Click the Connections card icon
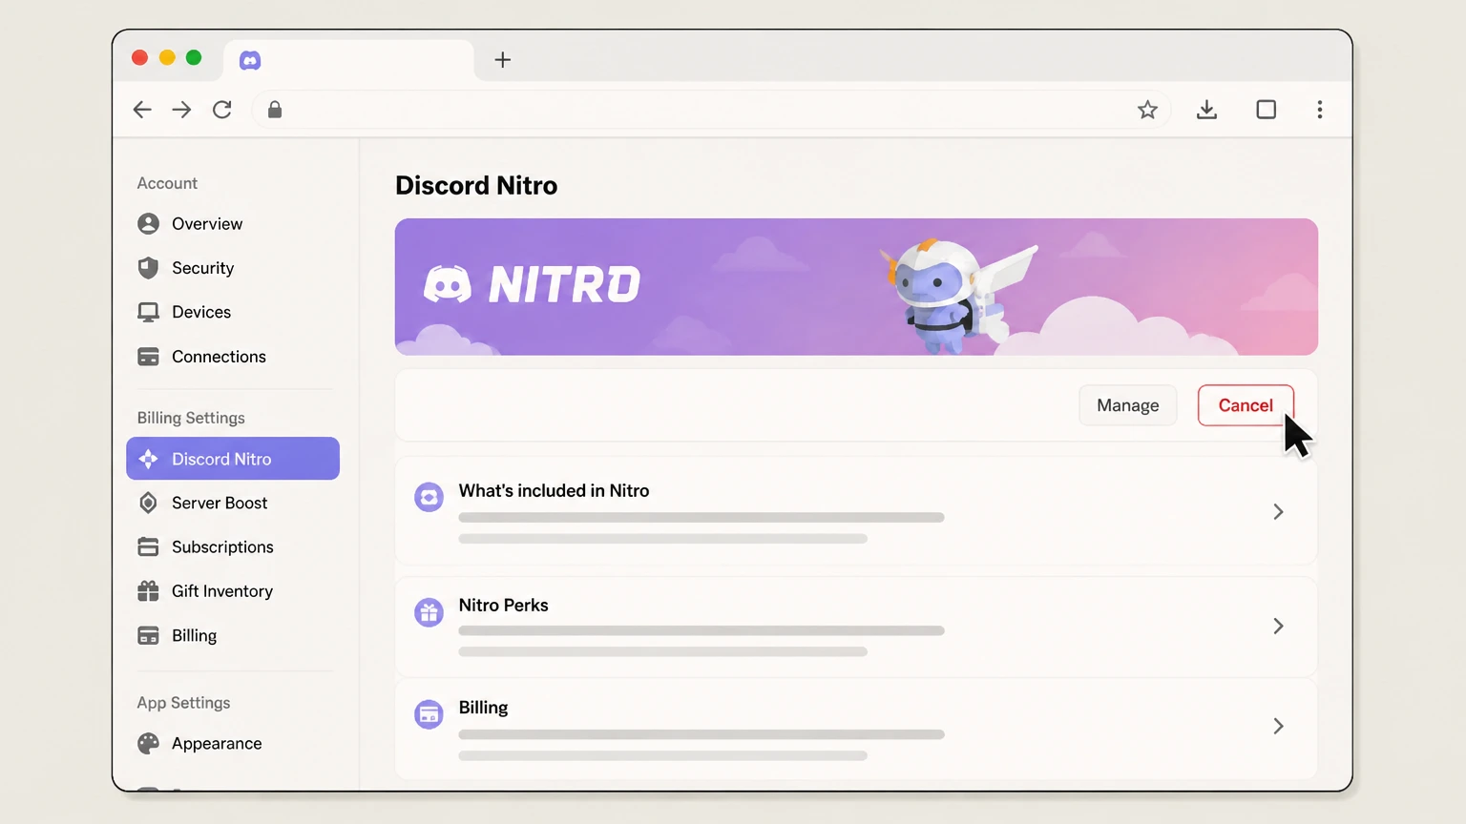 [x=148, y=357]
